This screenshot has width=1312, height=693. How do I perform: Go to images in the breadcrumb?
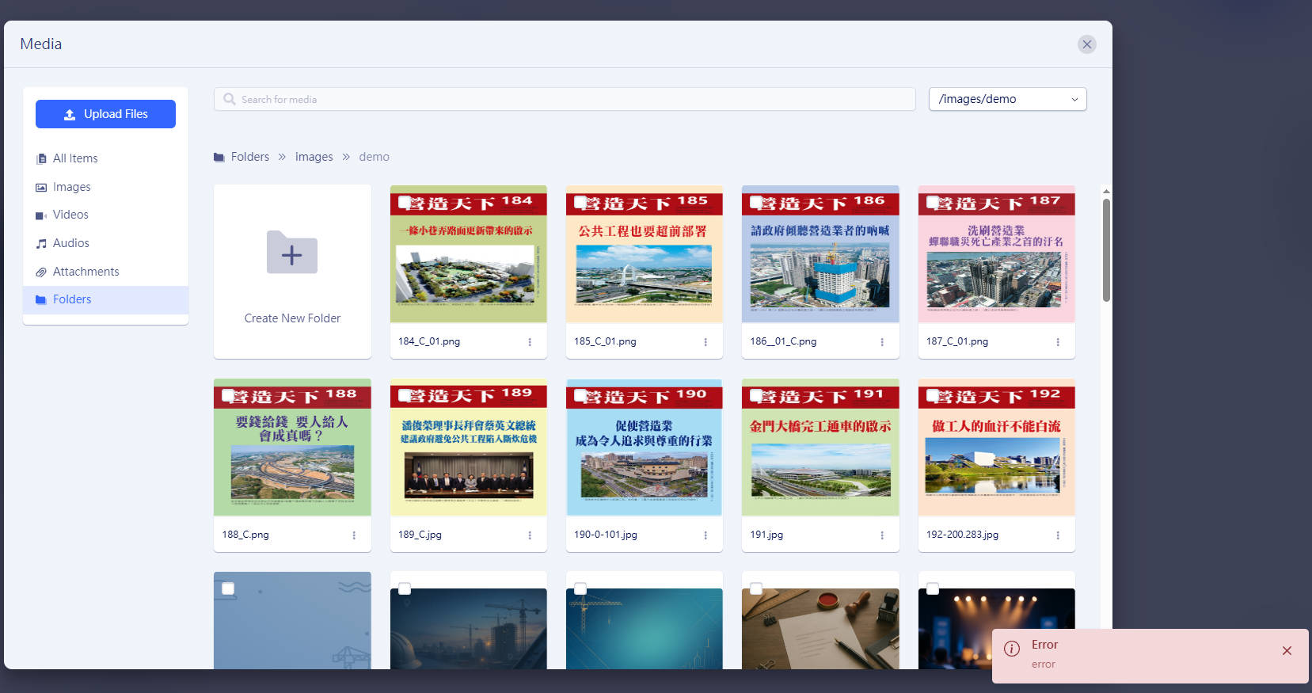[314, 157]
